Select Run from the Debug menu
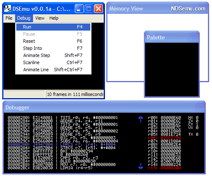 coord(53,27)
